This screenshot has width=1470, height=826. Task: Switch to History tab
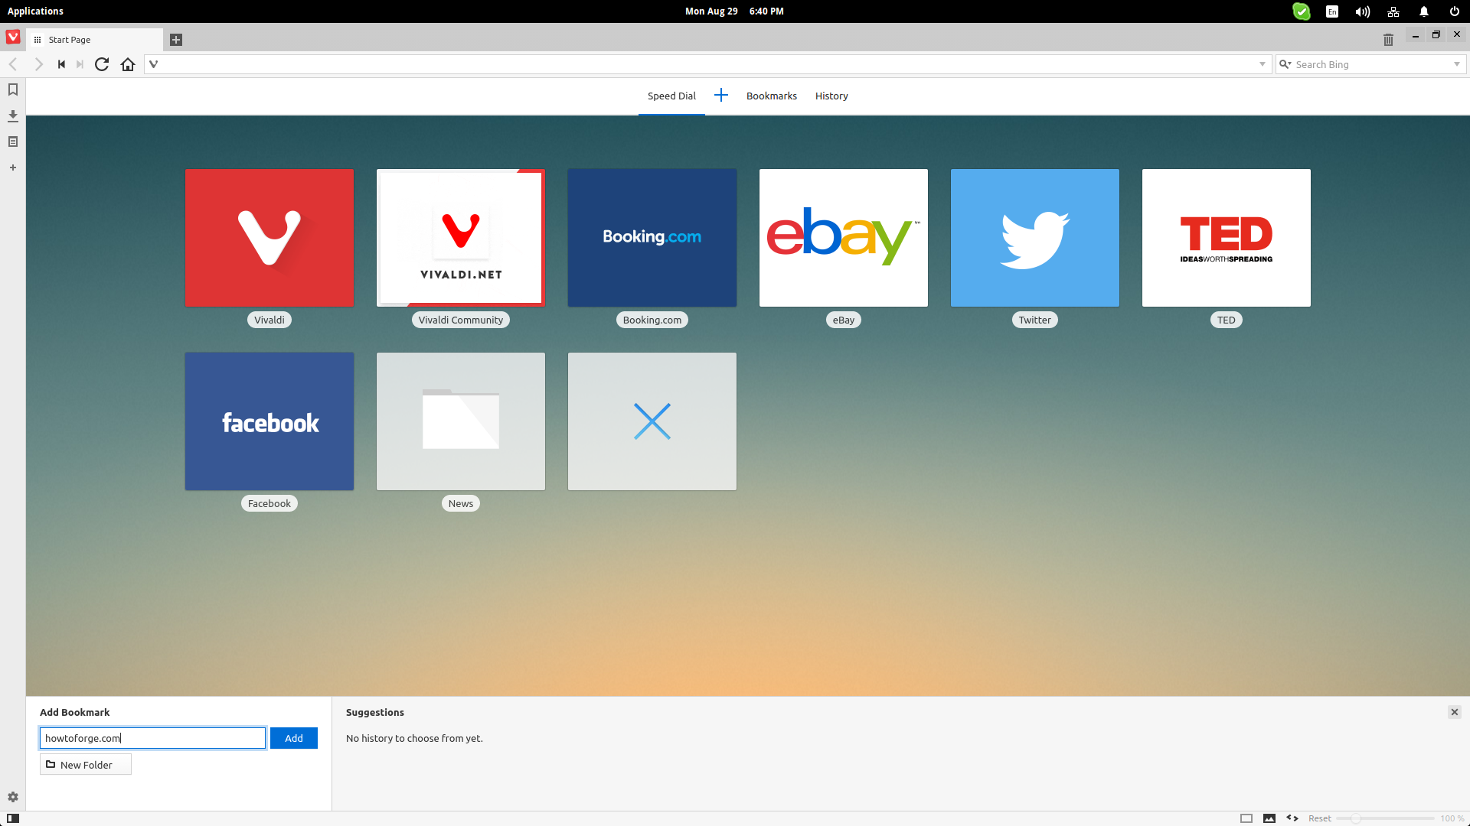point(831,96)
